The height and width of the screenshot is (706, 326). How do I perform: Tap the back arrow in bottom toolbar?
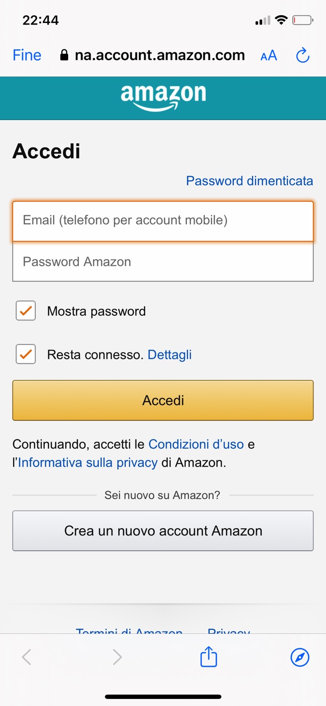click(x=27, y=657)
